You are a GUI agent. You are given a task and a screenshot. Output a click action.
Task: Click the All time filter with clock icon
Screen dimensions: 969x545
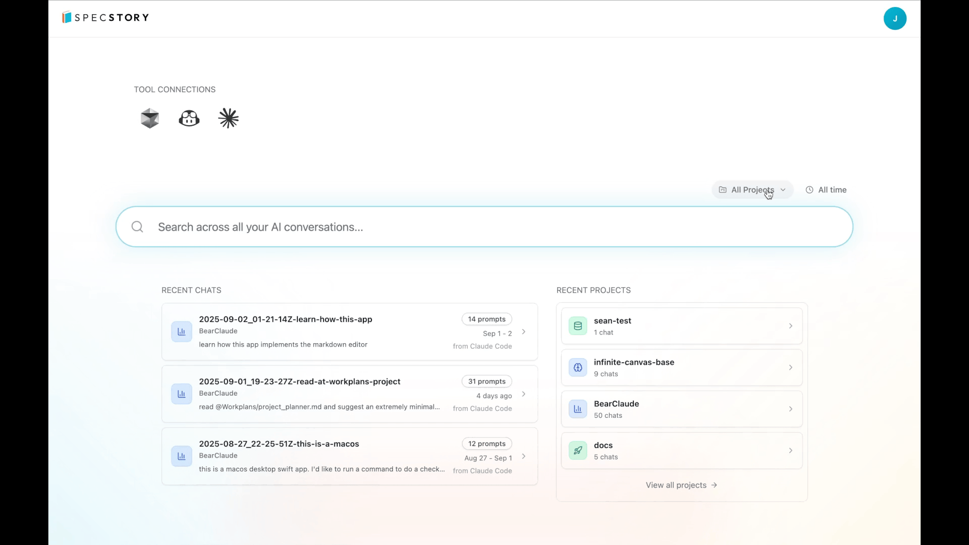(x=826, y=189)
